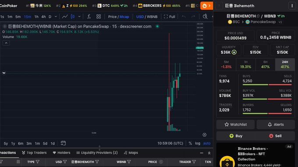Select the 1h timeframe
Viewport: 298px width, 167px height.
(x=36, y=17)
